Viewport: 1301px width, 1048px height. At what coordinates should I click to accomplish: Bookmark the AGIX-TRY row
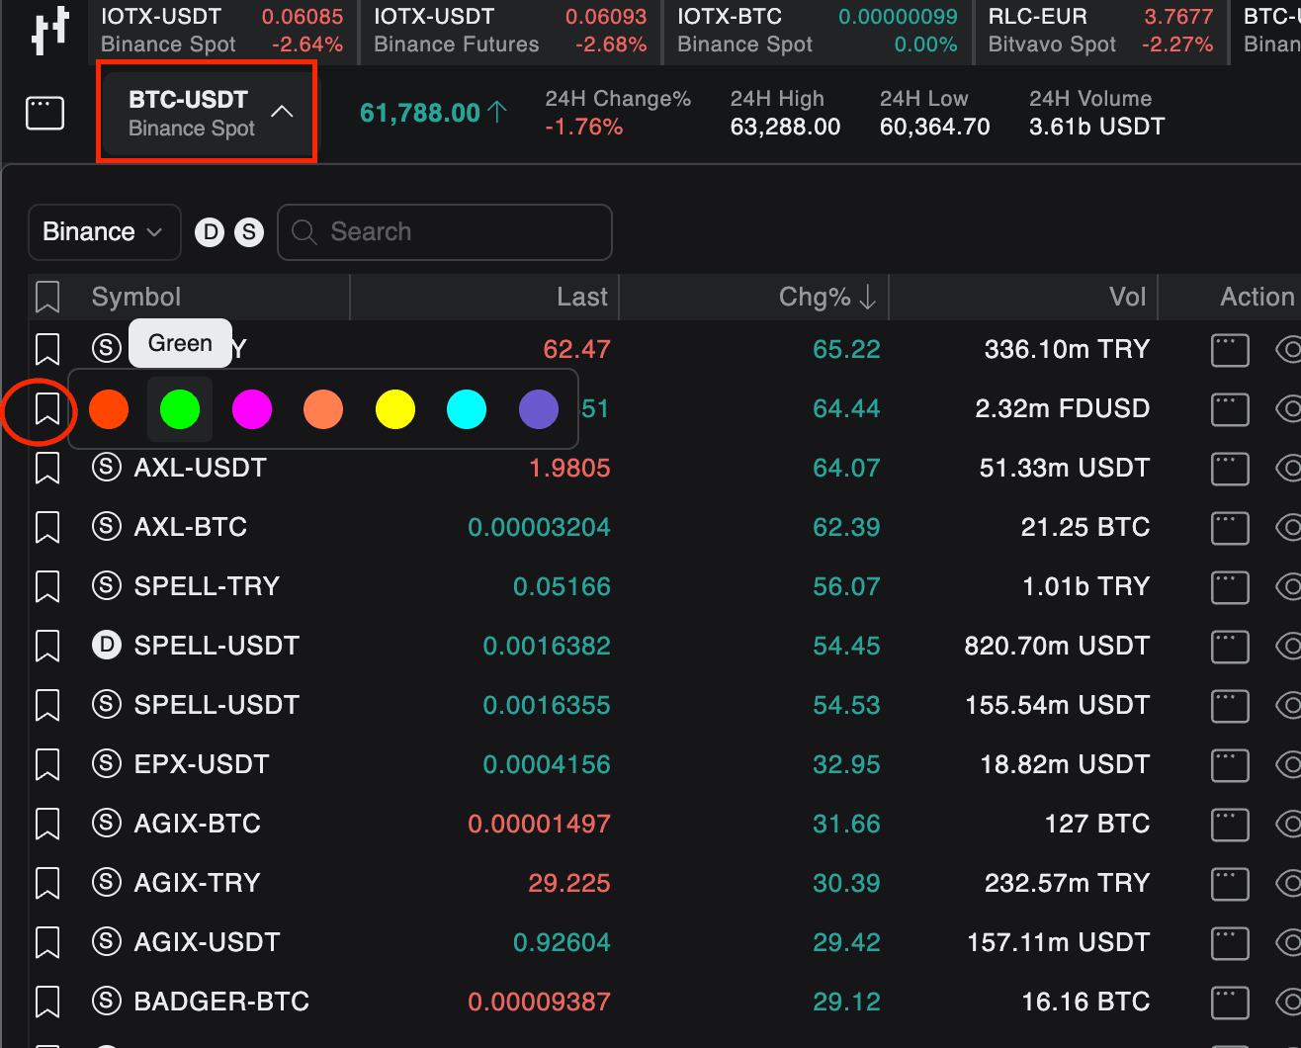click(47, 883)
